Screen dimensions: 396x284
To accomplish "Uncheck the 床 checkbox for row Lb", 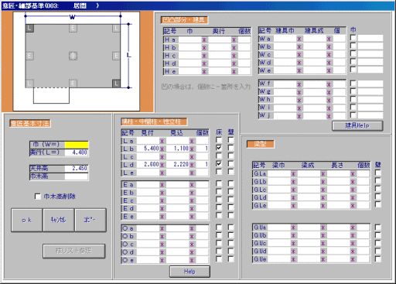I will click(x=219, y=148).
